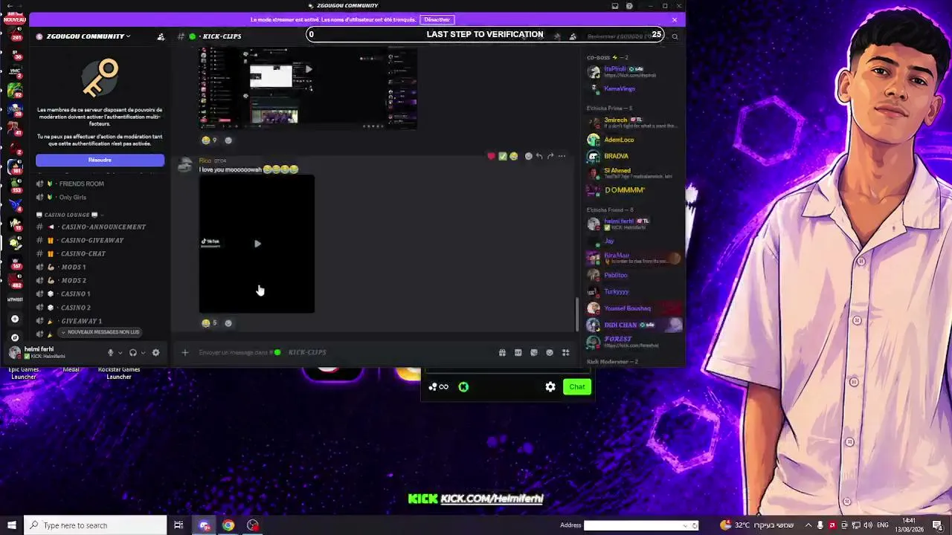
Task: Click the green Kick icon in overlay
Action: pos(463,386)
